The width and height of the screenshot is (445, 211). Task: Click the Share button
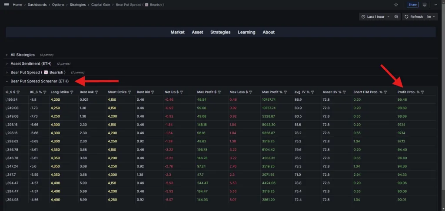412,5
